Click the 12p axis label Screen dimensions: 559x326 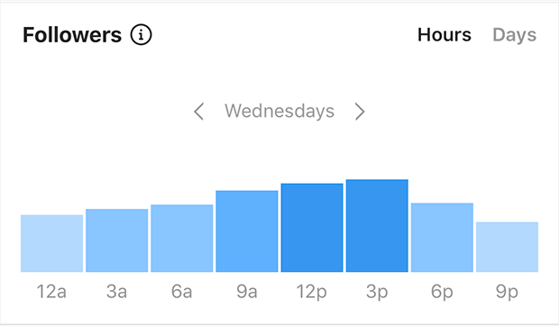tap(312, 293)
